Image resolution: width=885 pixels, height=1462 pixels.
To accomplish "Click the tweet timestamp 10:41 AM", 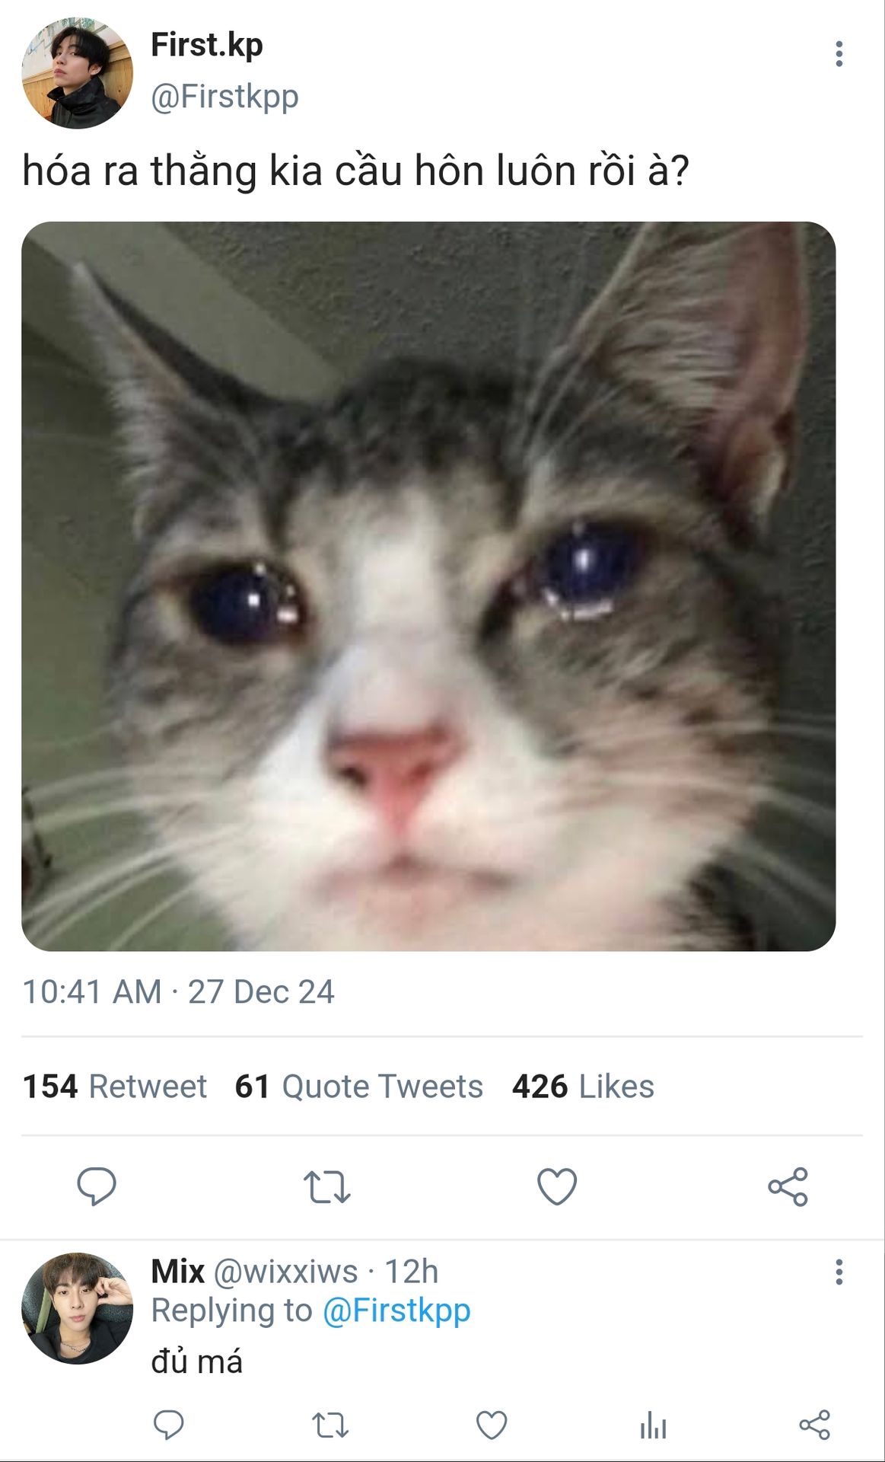I will [92, 991].
